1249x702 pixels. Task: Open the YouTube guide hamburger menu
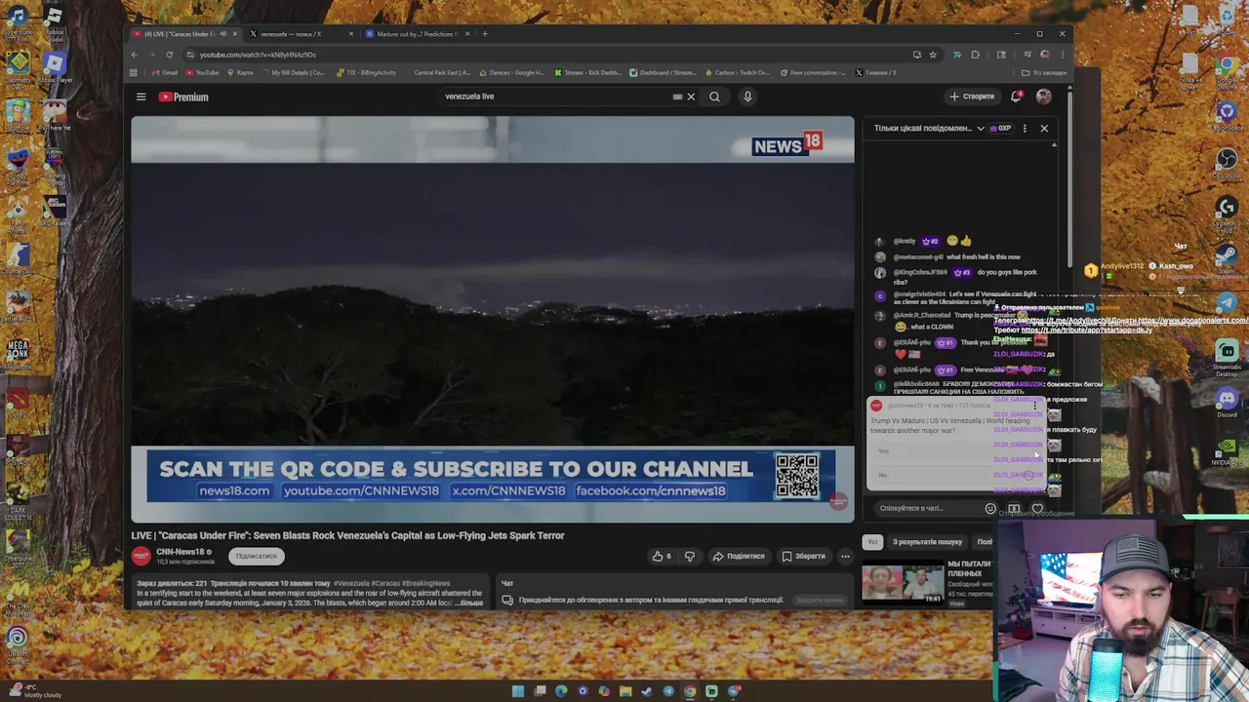[141, 97]
